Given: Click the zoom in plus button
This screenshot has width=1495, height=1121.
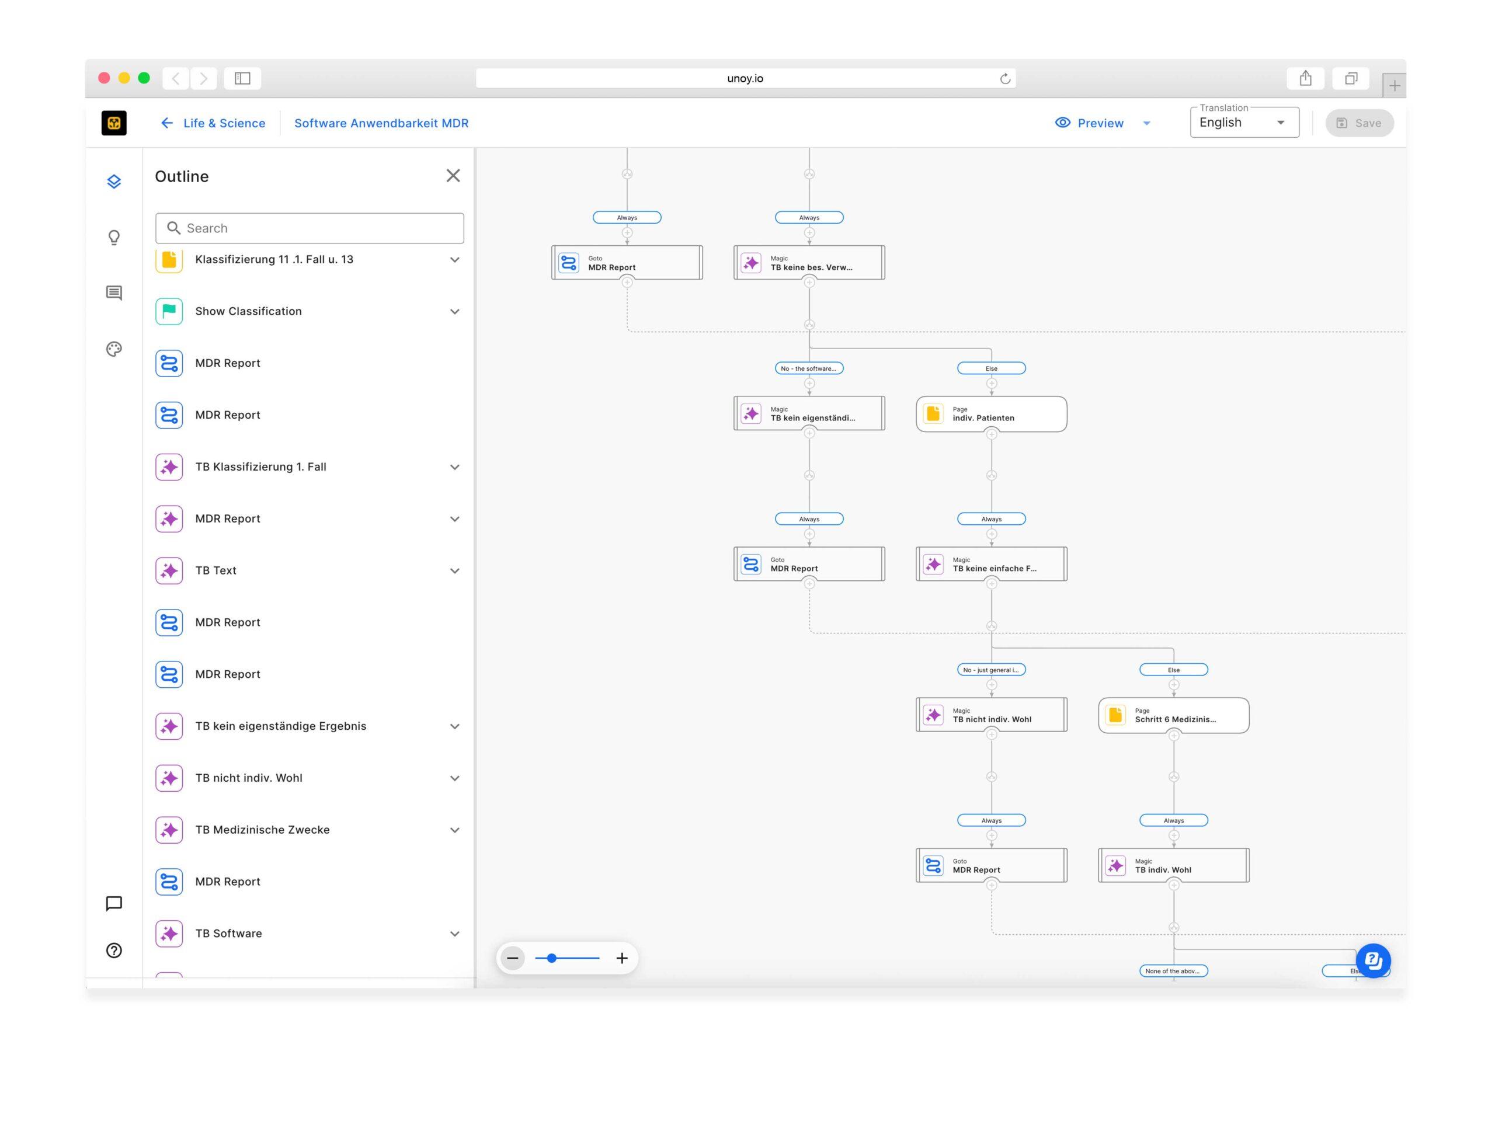Looking at the screenshot, I should click(x=622, y=958).
